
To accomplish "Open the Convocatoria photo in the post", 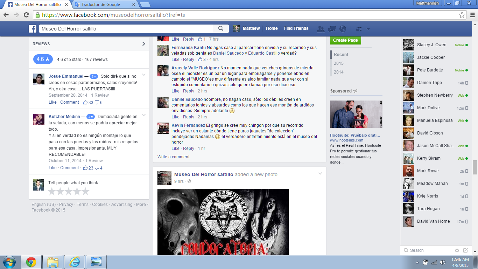I will [x=223, y=222].
